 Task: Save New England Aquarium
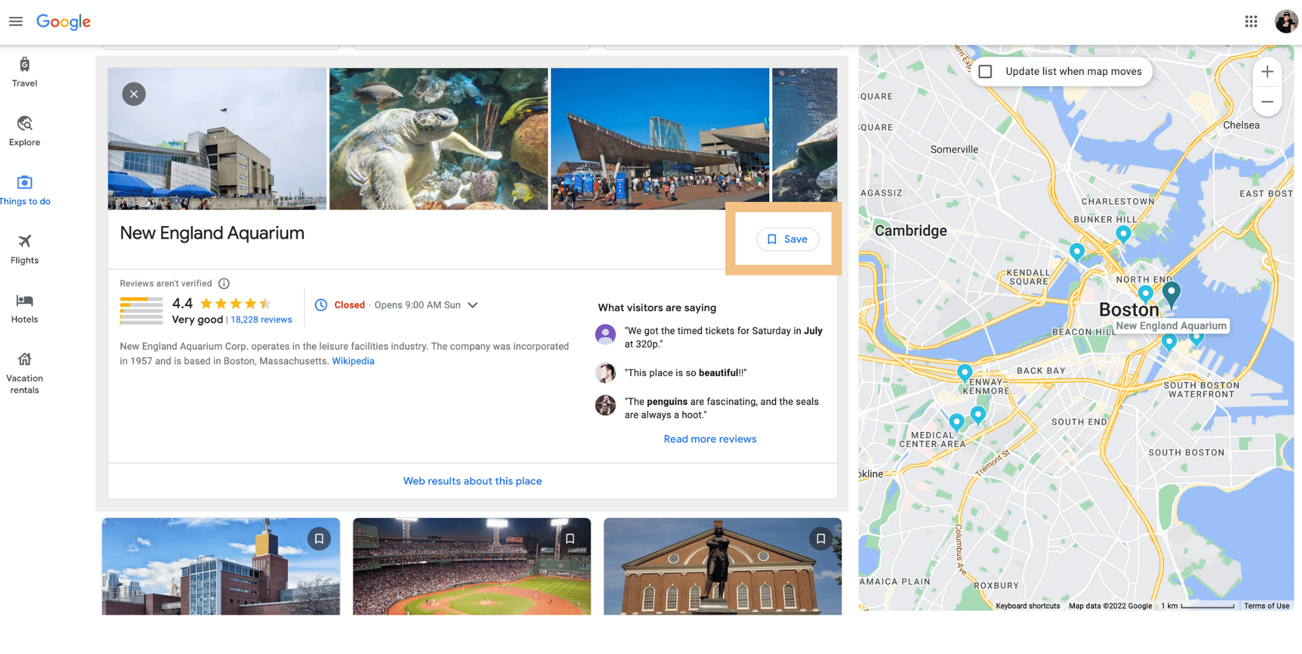click(787, 239)
